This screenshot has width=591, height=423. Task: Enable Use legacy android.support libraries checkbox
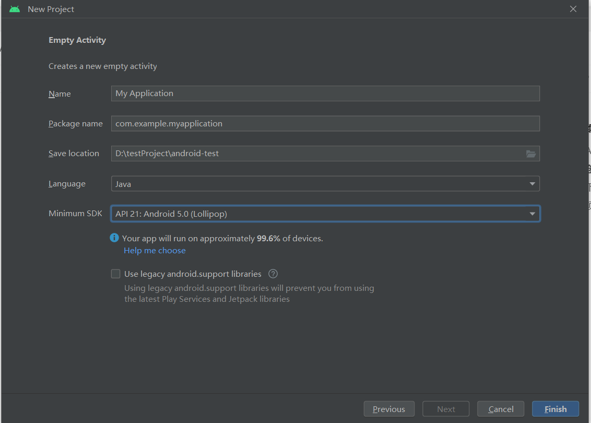(x=115, y=274)
